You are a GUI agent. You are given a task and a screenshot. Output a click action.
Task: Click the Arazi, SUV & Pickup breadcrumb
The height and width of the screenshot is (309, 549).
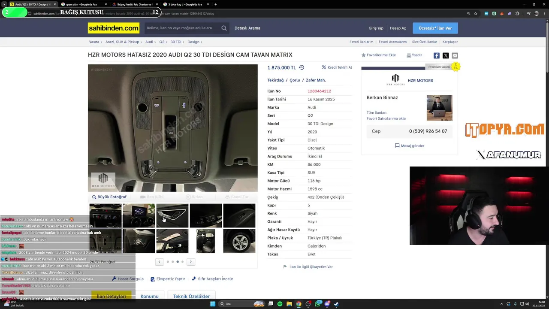pos(122,42)
